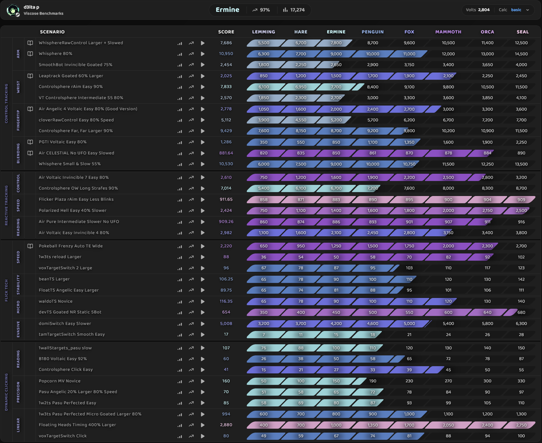This screenshot has height=443, width=542.
Task: Show trend chart for PGTI Voltaic Easy 80%
Action: point(191,143)
